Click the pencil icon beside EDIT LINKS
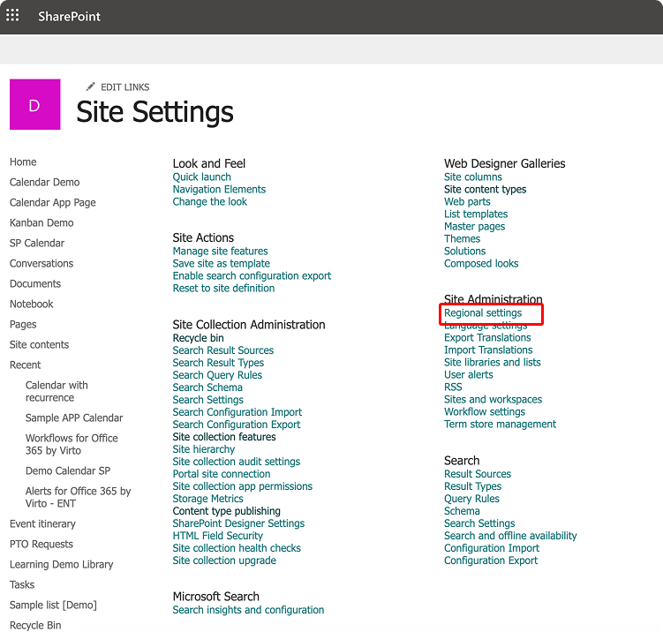The width and height of the screenshot is (663, 632). click(90, 87)
